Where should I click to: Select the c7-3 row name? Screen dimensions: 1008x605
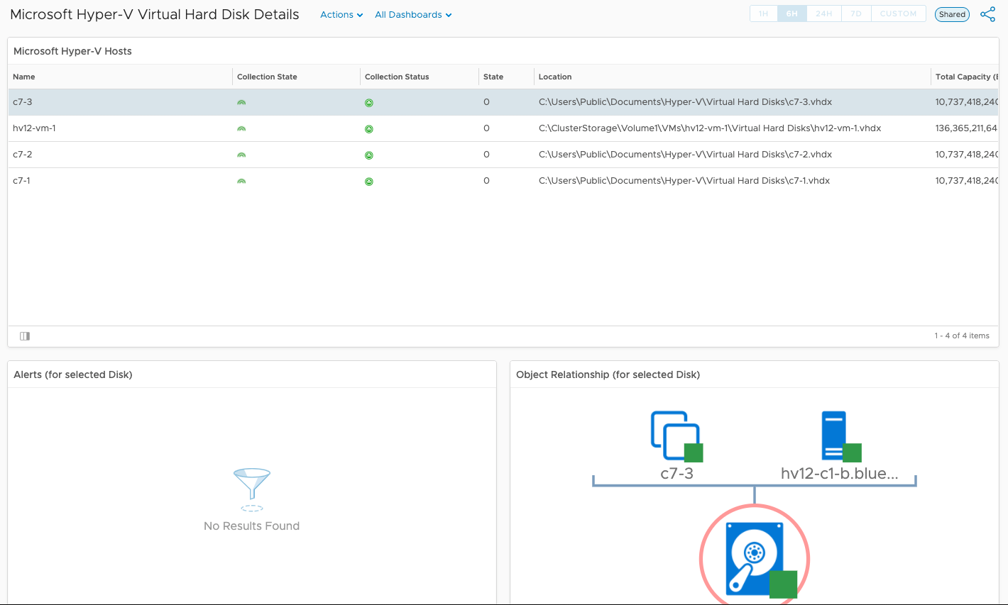click(x=23, y=102)
